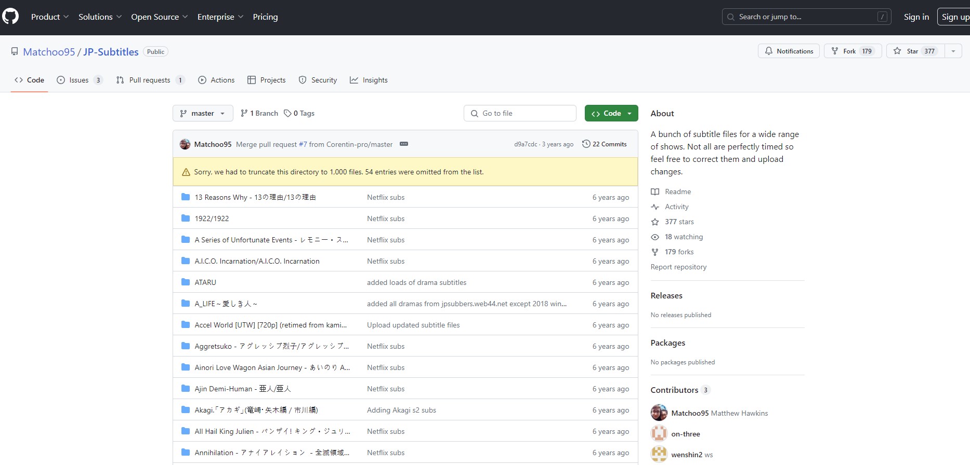Open the Product dropdown menu
Viewport: 970px width, 465px height.
point(50,17)
